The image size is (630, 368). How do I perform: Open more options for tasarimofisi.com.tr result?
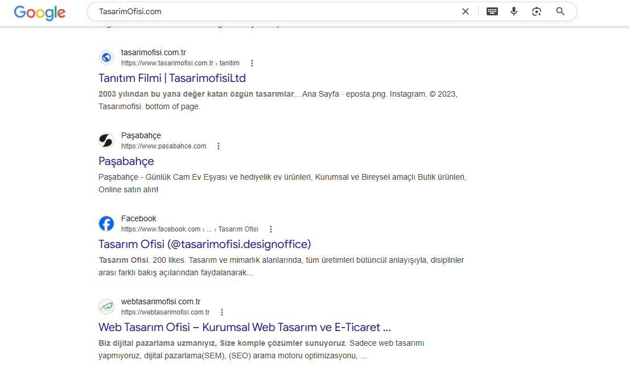coord(252,63)
